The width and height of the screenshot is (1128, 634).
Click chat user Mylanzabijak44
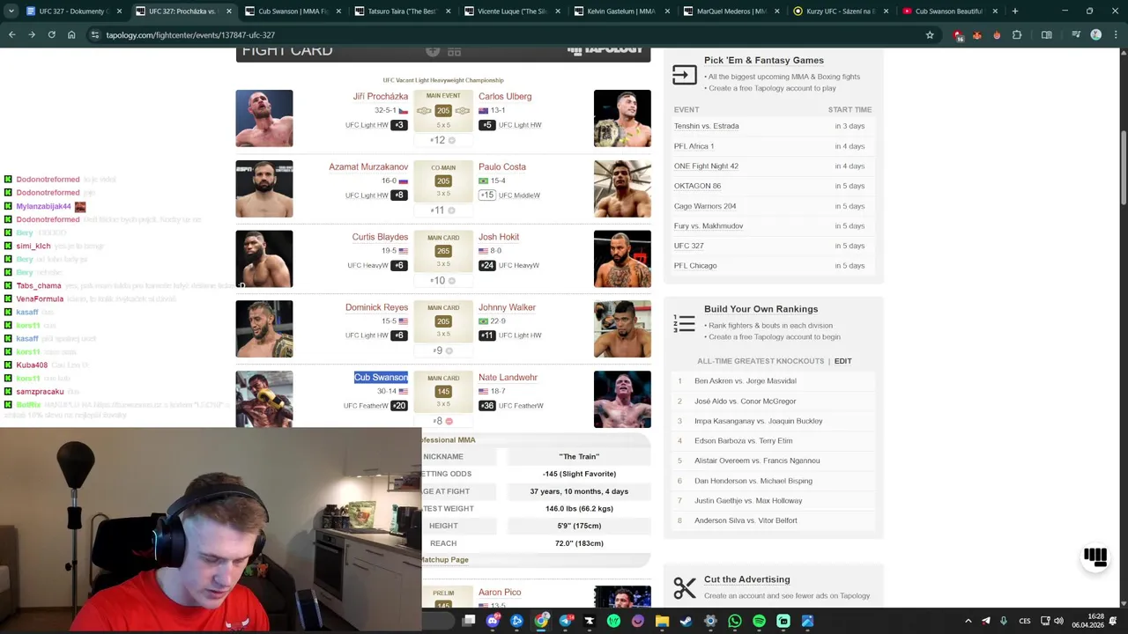(44, 206)
